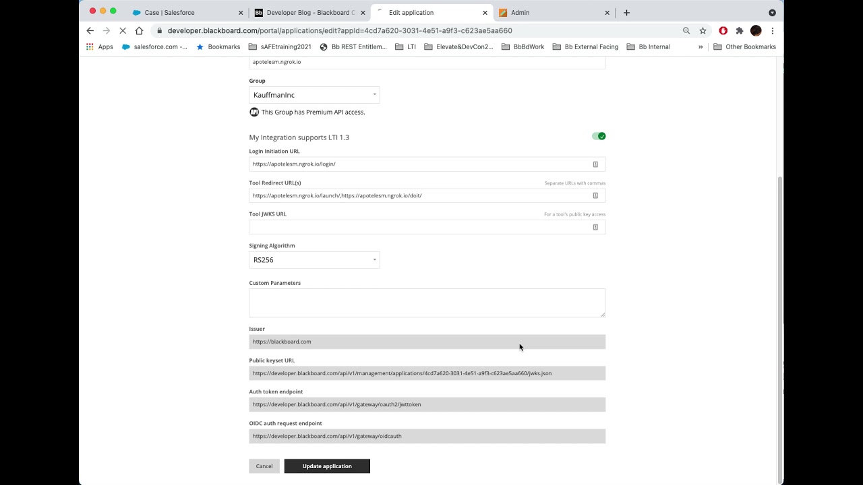Open the Signing Algorithm RS256 dropdown
The height and width of the screenshot is (485, 863).
coord(314,260)
